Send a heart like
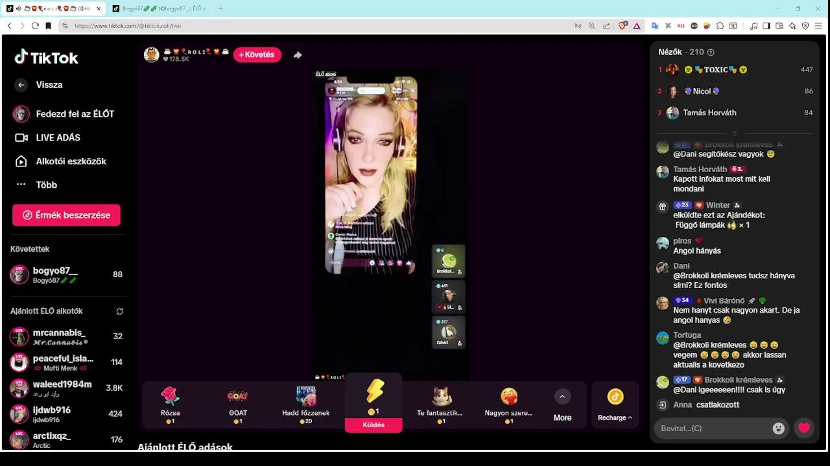The width and height of the screenshot is (830, 466). click(x=805, y=428)
